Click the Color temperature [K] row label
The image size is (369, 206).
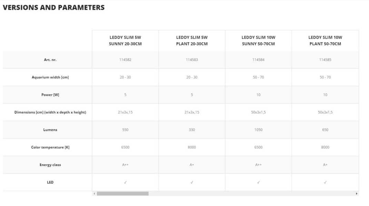point(50,147)
